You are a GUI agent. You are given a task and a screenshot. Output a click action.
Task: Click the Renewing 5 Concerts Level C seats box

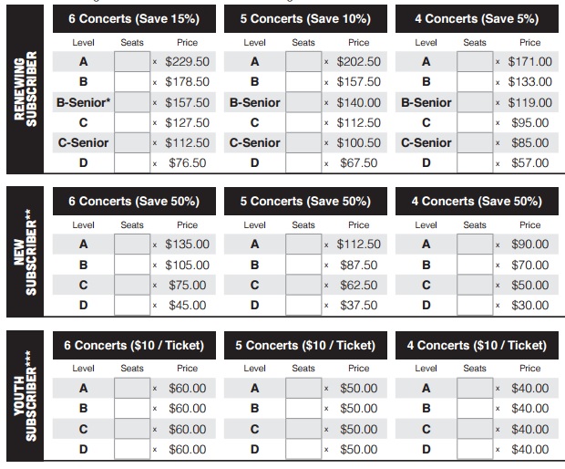303,122
